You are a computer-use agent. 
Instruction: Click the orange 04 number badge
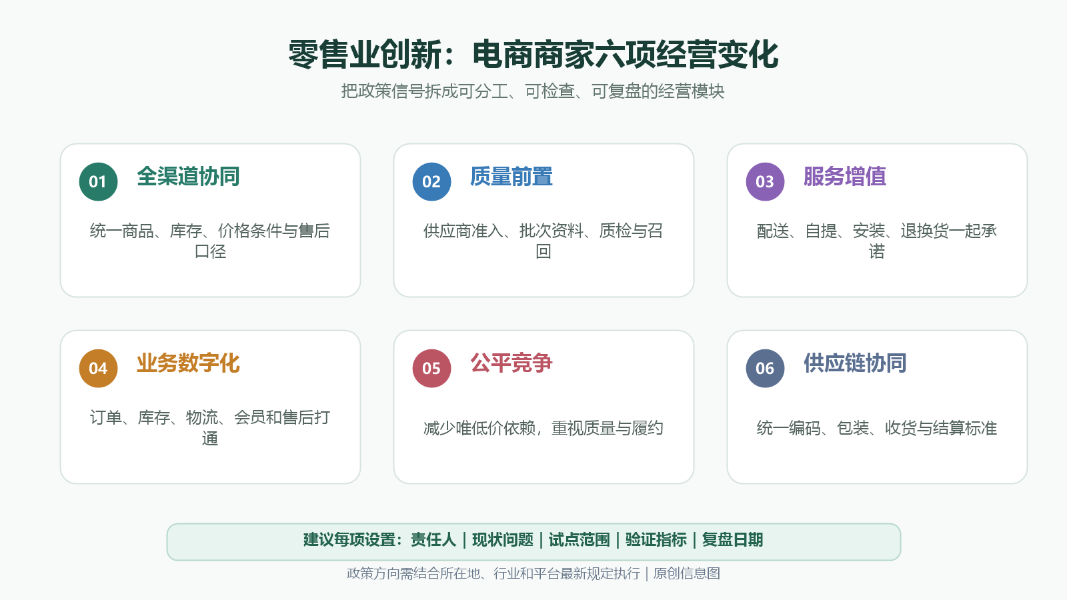click(x=98, y=368)
